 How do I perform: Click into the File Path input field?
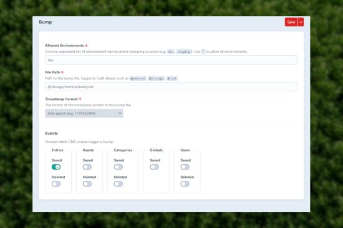[x=171, y=87]
